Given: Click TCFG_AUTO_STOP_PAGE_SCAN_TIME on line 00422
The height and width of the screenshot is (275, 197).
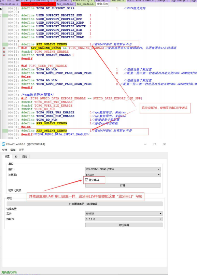Looking at the screenshot, I should point(64,84).
